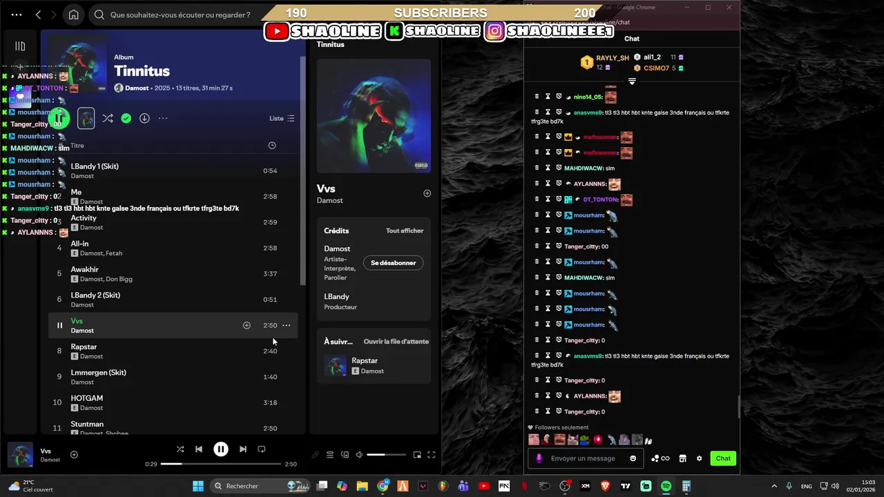Open the shop icon in chat
Viewport: 884px width, 497px height.
point(682,458)
